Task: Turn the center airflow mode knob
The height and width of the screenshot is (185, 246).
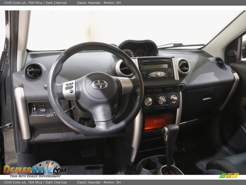Action: point(162,100)
